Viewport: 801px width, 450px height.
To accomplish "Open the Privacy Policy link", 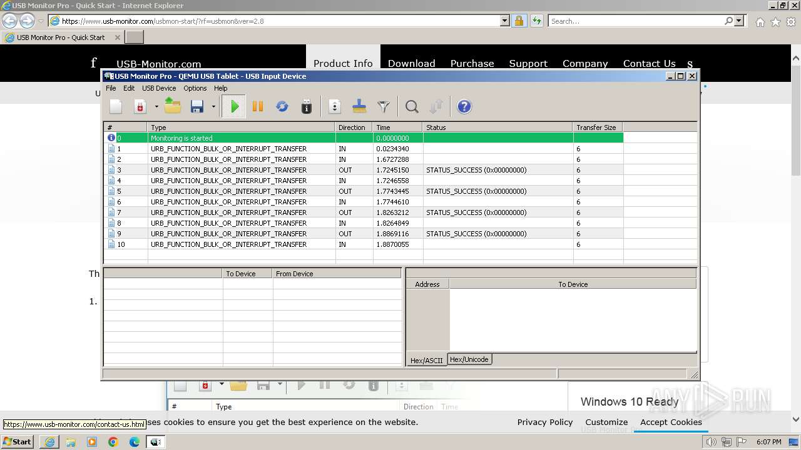I will tap(545, 422).
